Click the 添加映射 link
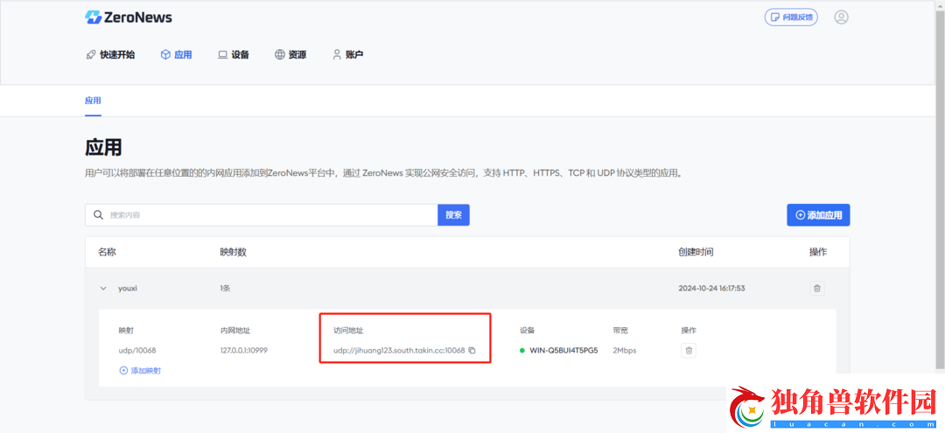Viewport: 945px width, 433px height. tap(140, 371)
